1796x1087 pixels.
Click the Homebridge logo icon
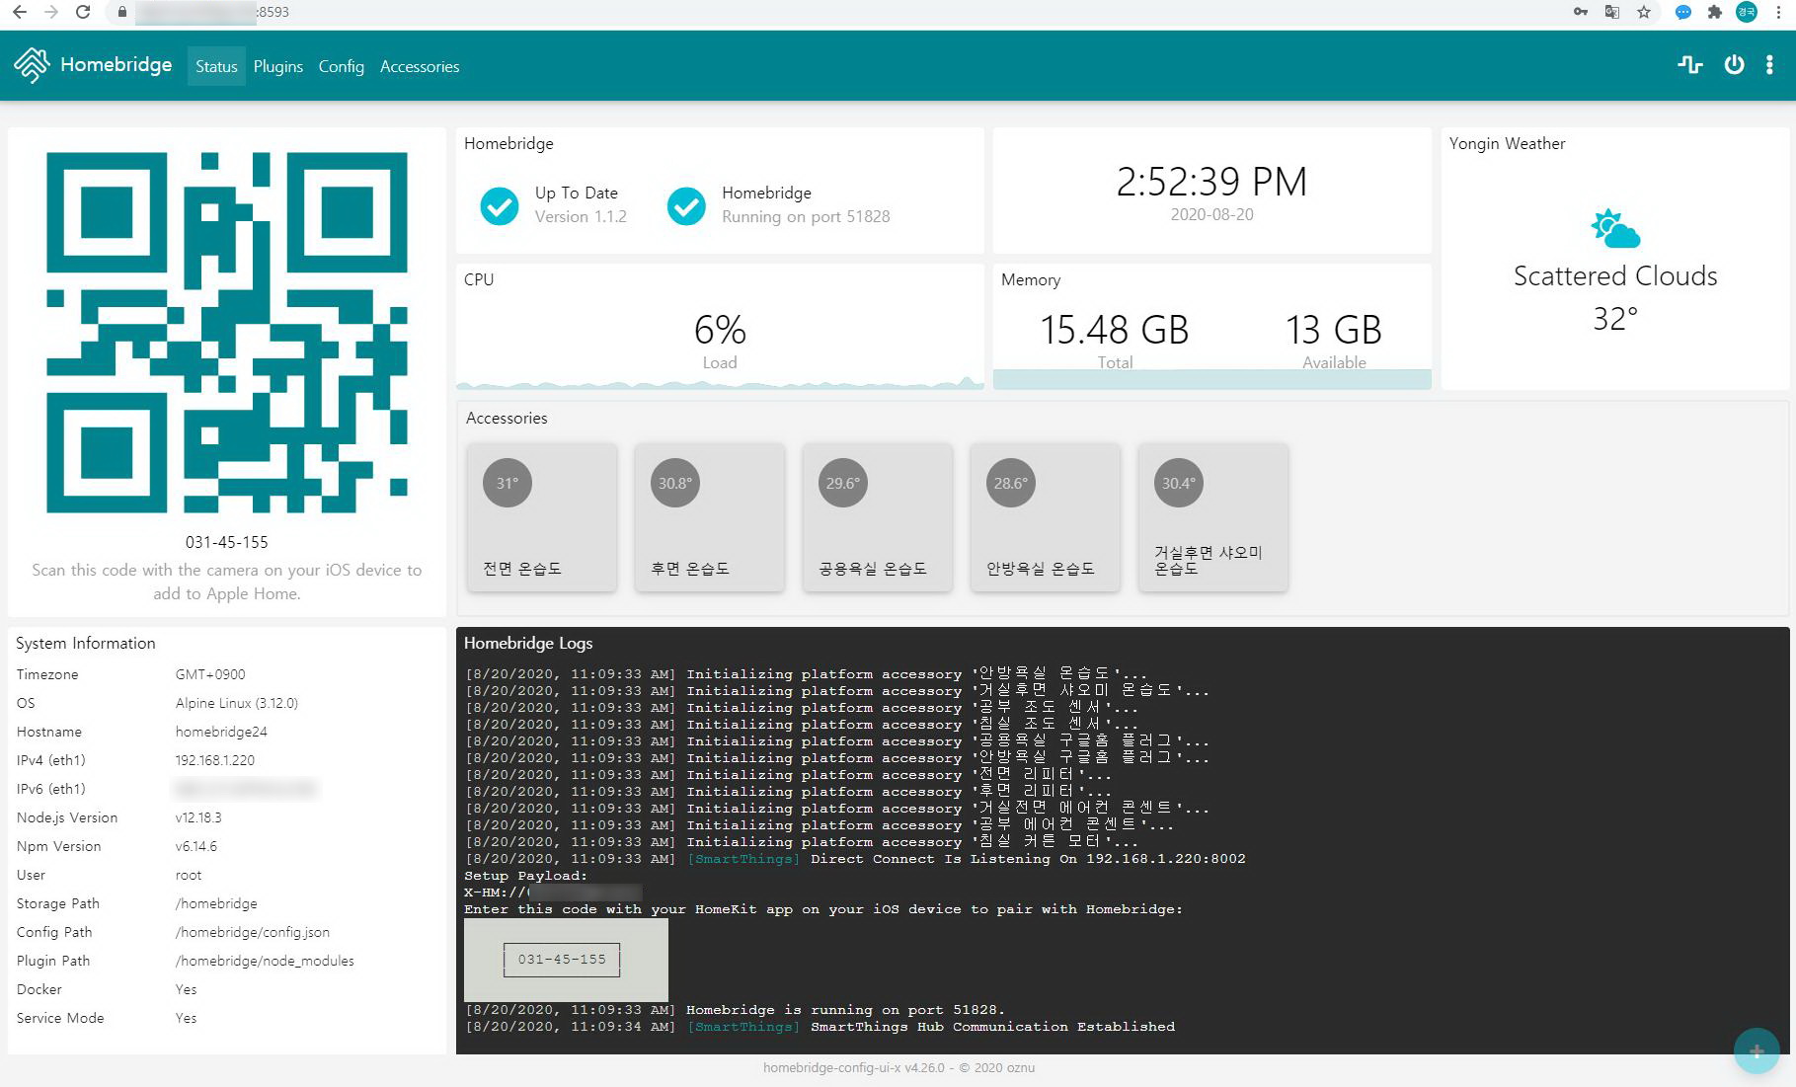click(x=32, y=65)
